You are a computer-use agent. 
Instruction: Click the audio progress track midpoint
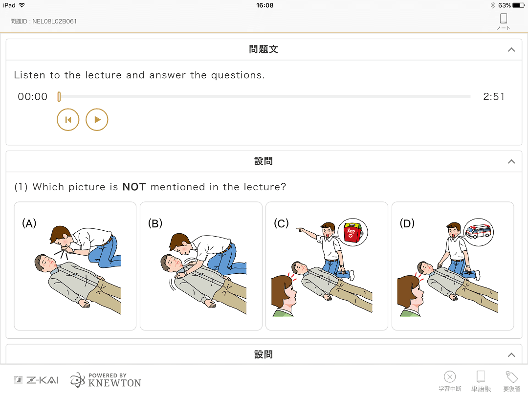(264, 97)
